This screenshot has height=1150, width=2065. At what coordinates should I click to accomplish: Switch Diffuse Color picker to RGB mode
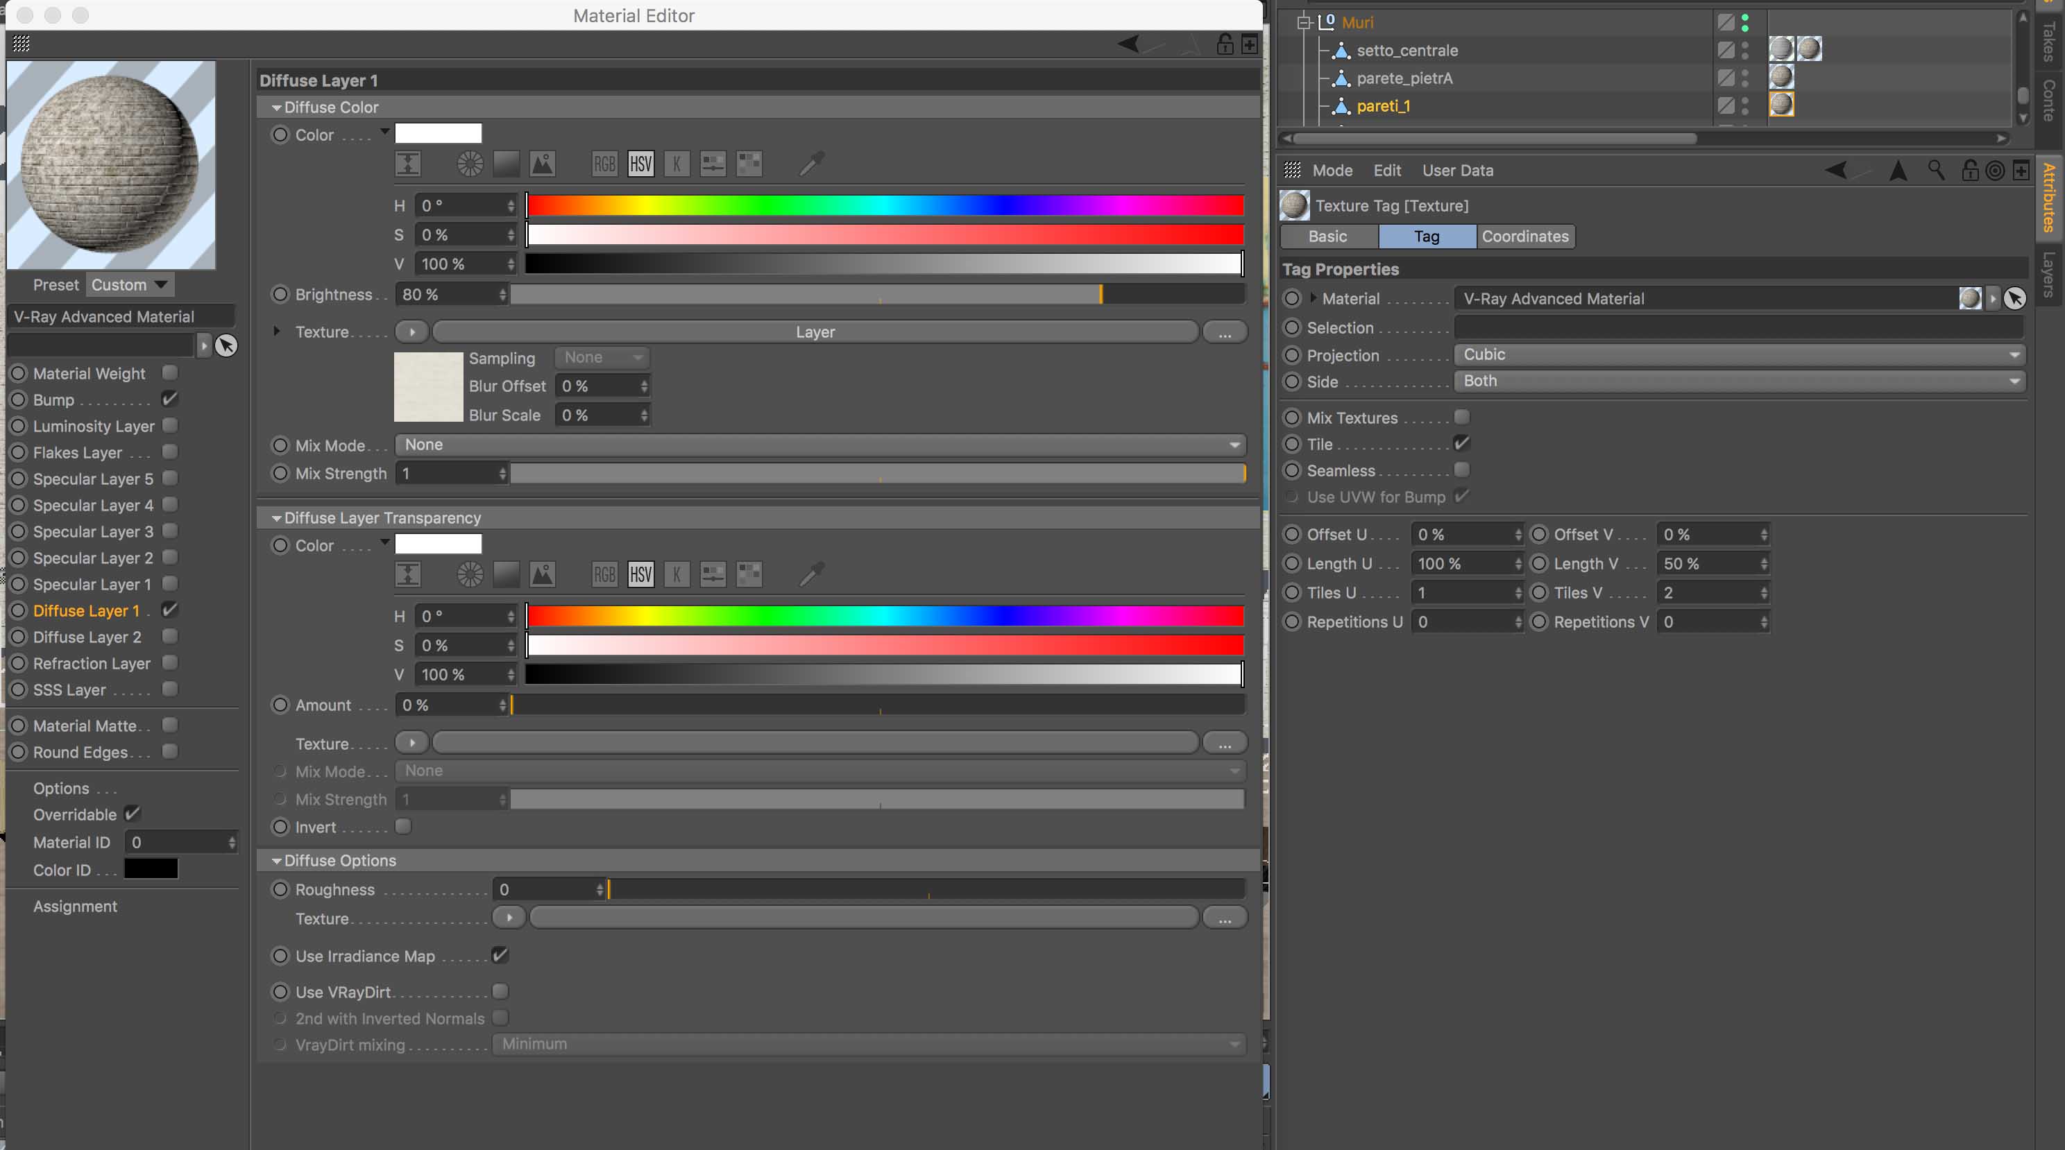pyautogui.click(x=604, y=164)
